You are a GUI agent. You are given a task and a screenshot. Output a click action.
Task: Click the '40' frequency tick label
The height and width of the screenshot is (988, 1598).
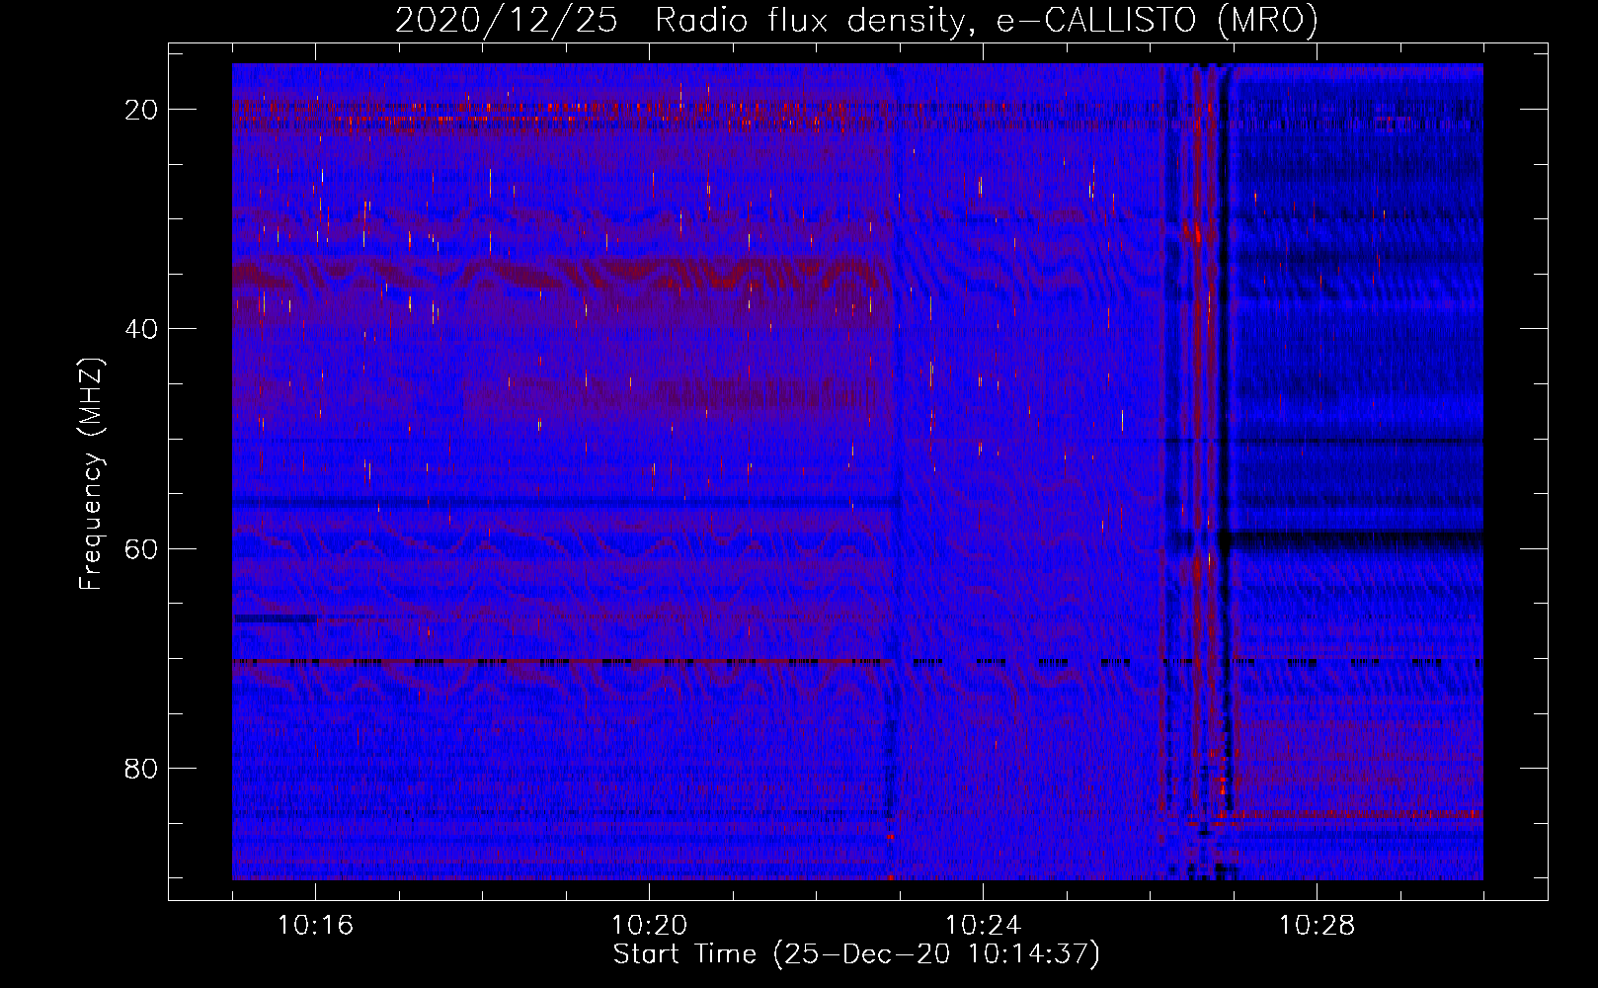pos(142,329)
